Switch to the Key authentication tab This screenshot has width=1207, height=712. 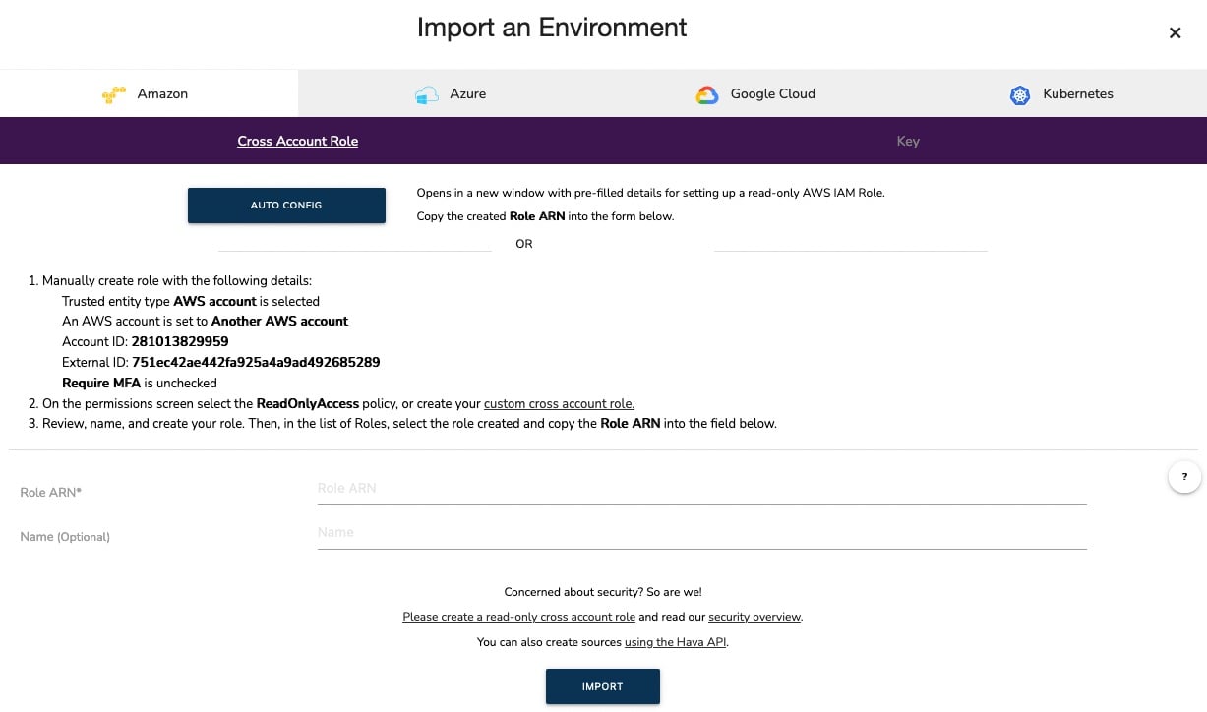(x=908, y=141)
